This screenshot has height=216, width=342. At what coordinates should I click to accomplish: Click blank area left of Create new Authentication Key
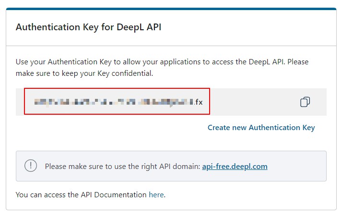pyautogui.click(x=111, y=127)
